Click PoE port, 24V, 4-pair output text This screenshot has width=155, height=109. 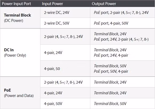[x=111, y=55]
